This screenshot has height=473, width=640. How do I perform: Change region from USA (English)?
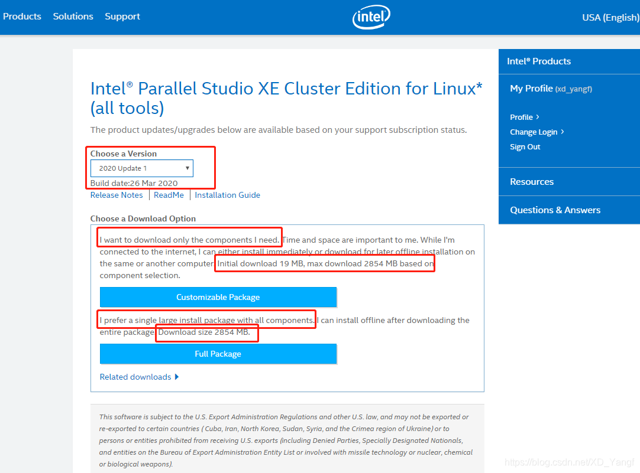tap(610, 18)
